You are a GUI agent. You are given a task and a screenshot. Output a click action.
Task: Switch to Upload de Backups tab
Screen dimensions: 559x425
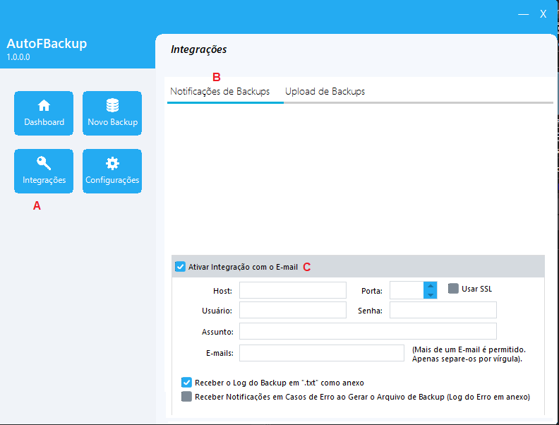[x=325, y=92]
